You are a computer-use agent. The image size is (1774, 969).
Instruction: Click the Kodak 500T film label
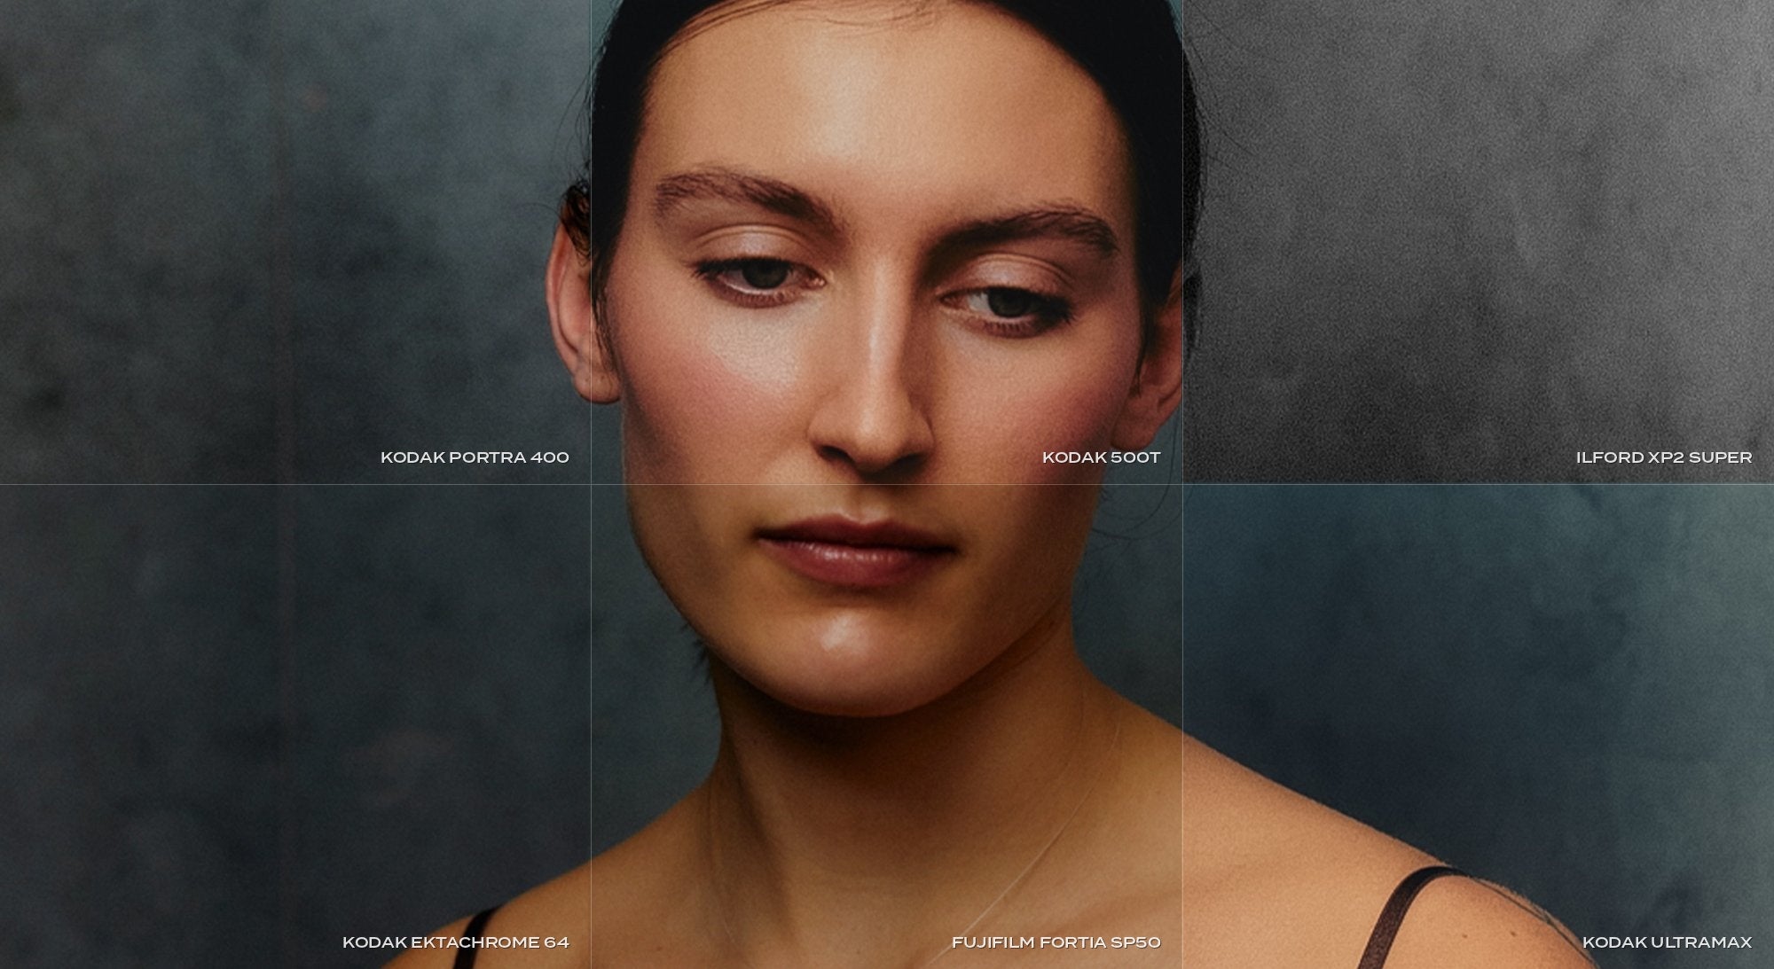pos(1101,457)
